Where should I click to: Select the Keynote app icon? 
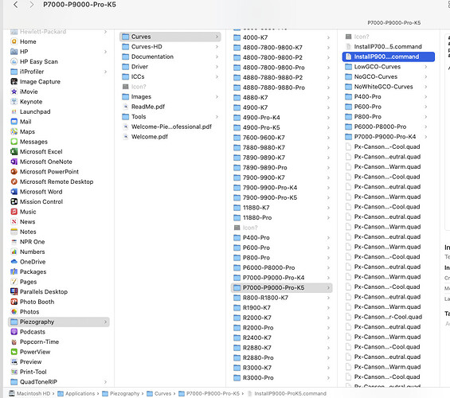[x=14, y=102]
